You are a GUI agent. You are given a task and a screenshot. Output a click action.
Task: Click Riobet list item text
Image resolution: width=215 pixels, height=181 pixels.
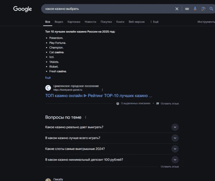coord(54,66)
